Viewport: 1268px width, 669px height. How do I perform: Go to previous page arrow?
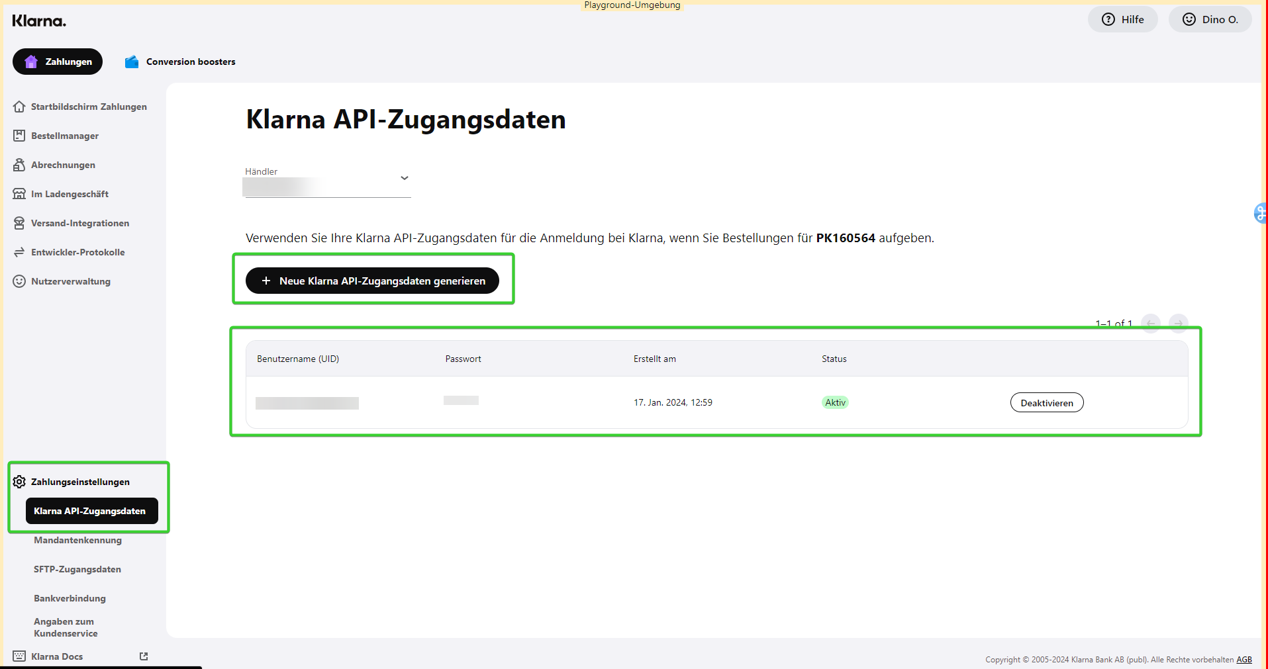pyautogui.click(x=1151, y=324)
